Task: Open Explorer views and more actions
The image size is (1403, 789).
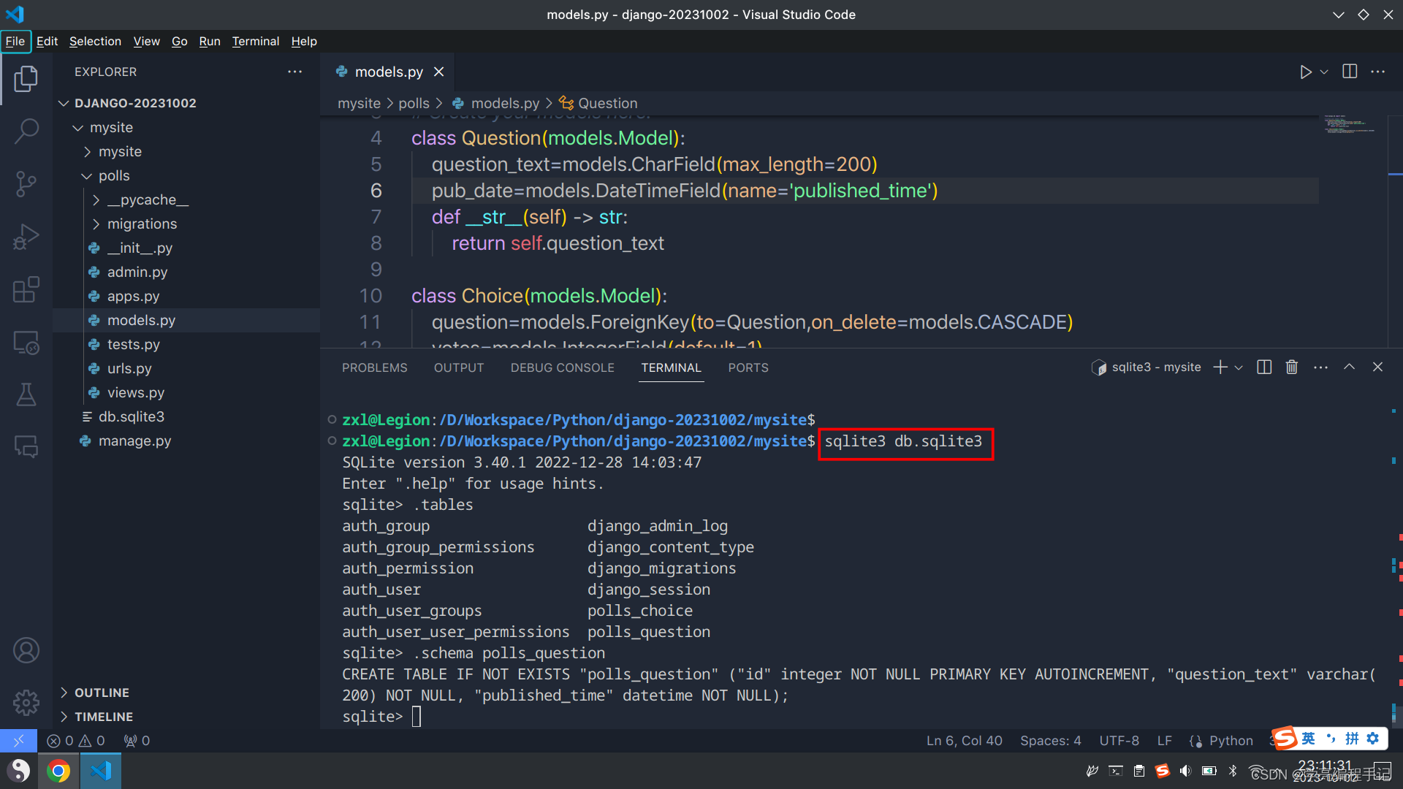Action: click(294, 72)
